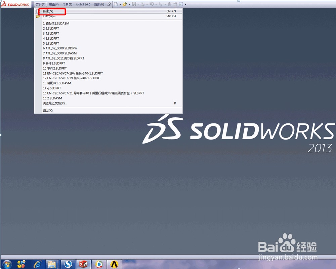Expand the Save dropdown arrow
Viewport: 336px width, 269px height.
[138, 4]
